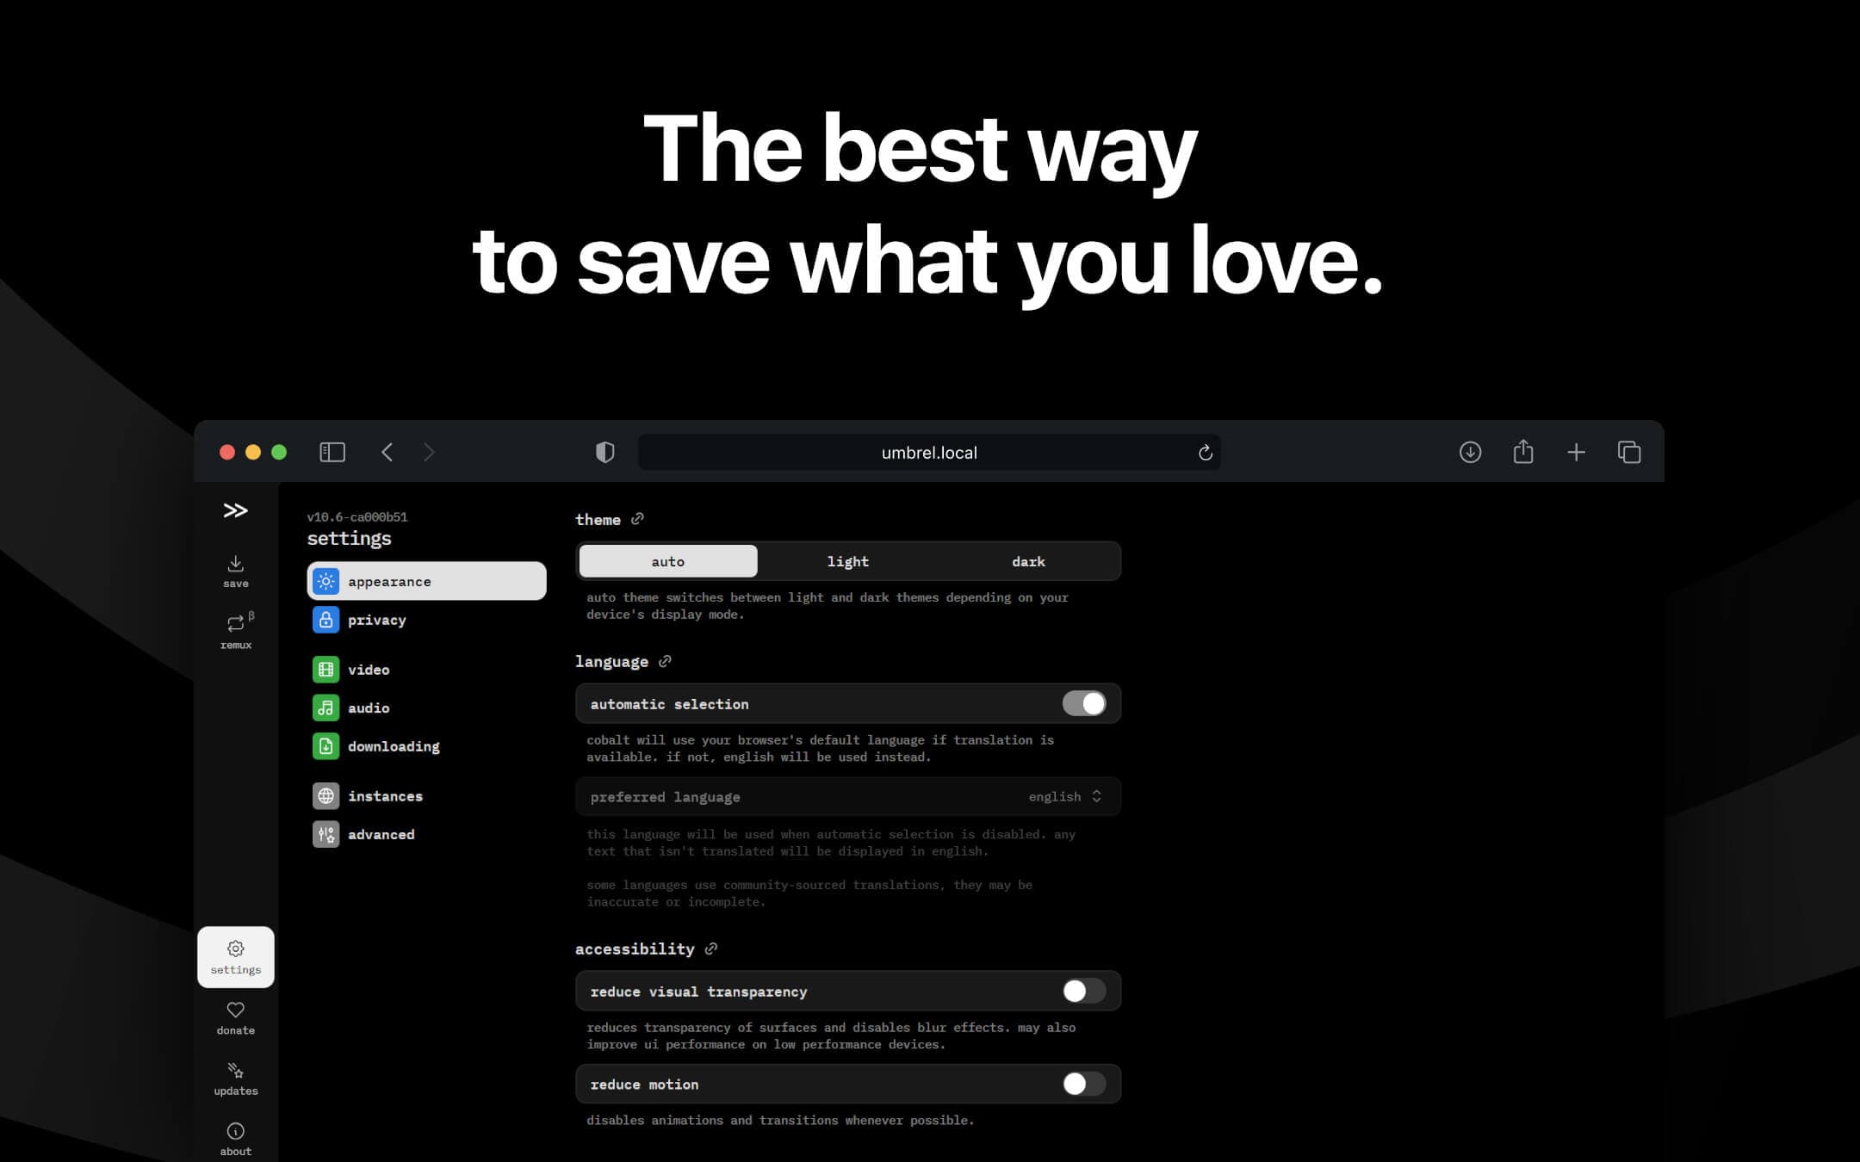Click the remux icon in sidebar
This screenshot has width=1860, height=1162.
pyautogui.click(x=236, y=622)
